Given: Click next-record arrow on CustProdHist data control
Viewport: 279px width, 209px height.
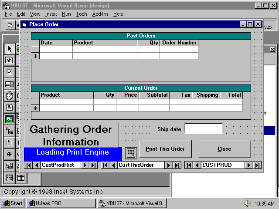Looking at the screenshot, I should 85,165.
